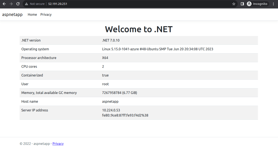Click the Incognito profile icon

(x=249, y=4)
